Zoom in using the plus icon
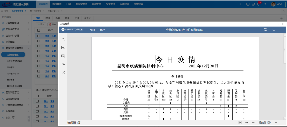The height and width of the screenshot is (127, 287). point(276,122)
